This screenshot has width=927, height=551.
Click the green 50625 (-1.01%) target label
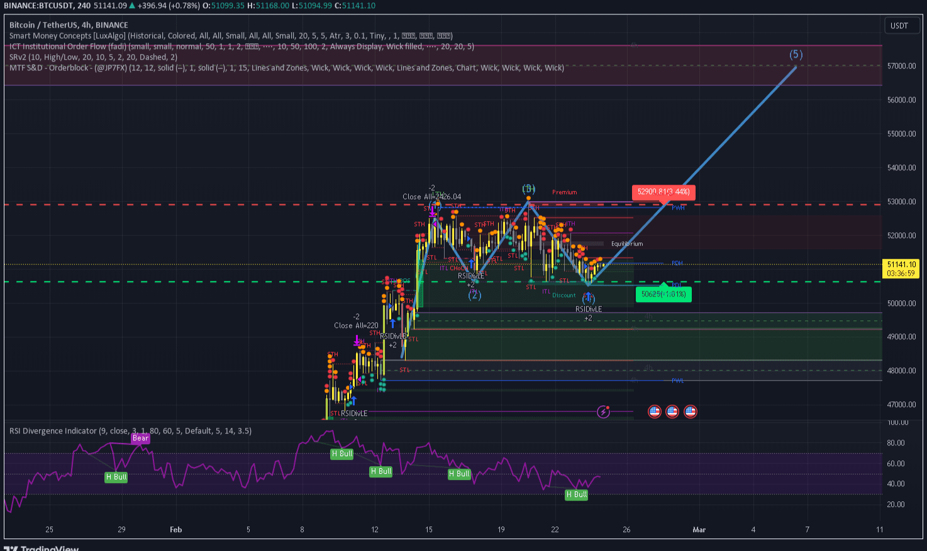[663, 294]
